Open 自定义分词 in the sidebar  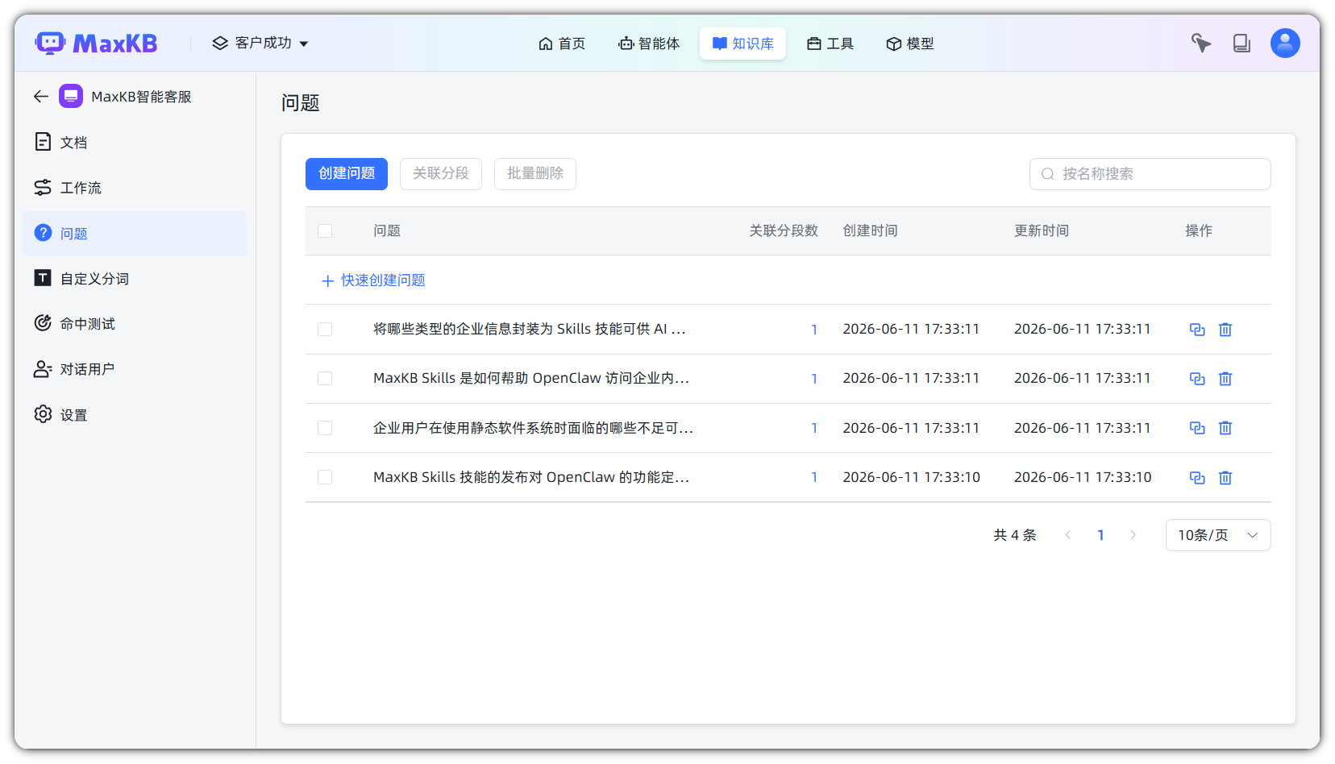(135, 279)
